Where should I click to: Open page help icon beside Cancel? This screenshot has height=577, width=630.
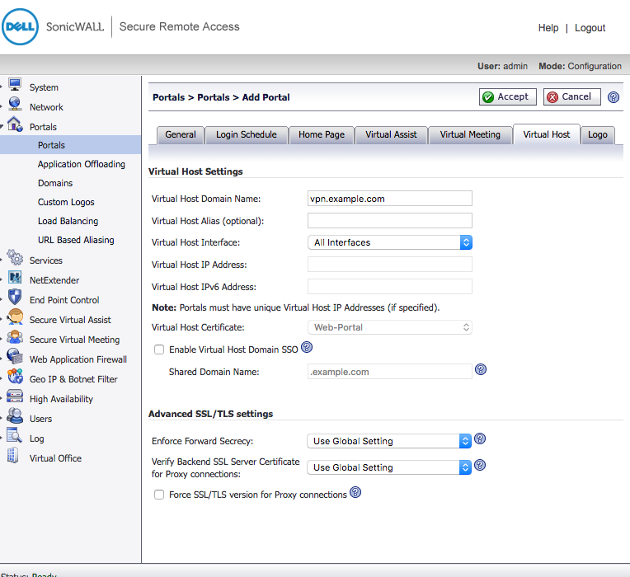coord(614,97)
